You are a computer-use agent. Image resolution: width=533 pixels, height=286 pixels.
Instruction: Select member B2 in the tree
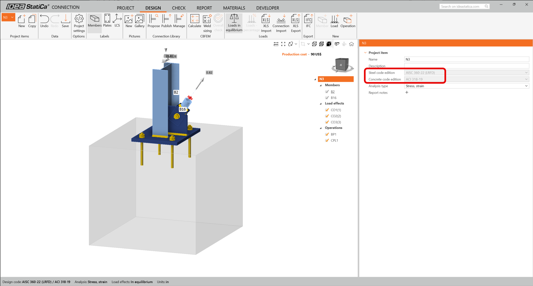point(333,92)
